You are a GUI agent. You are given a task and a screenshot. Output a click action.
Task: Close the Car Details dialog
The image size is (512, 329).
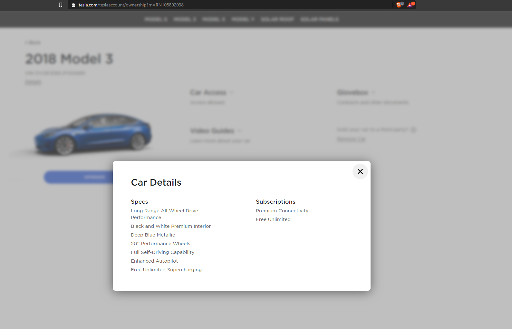pyautogui.click(x=360, y=171)
